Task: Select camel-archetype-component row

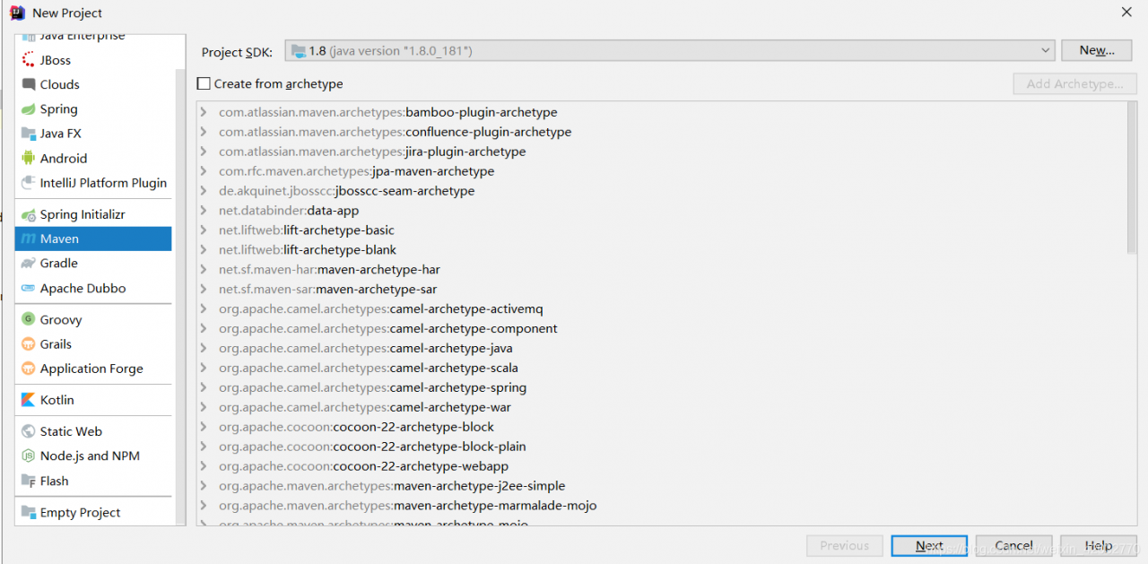Action: pos(662,329)
